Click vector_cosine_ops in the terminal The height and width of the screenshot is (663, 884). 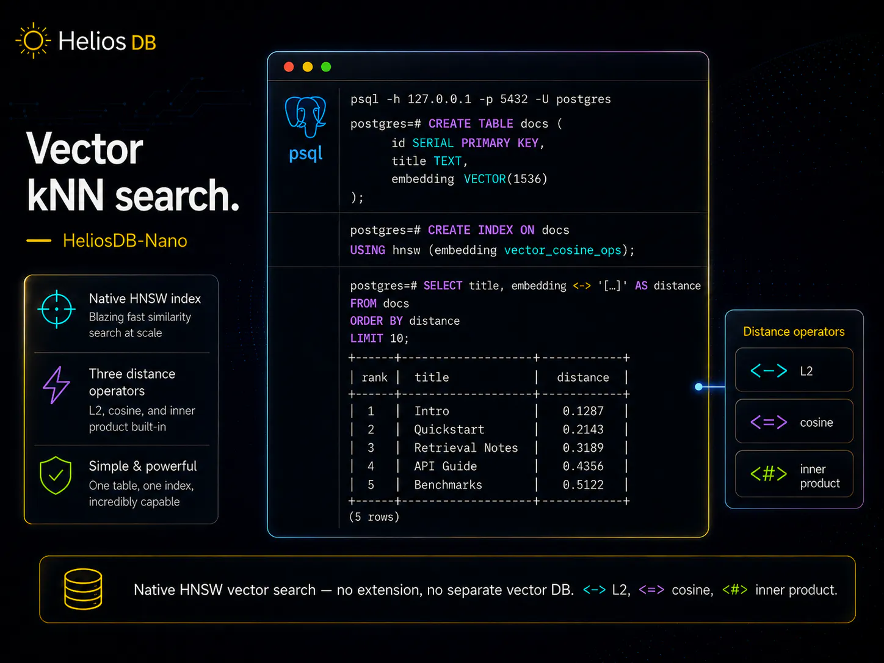pos(563,250)
